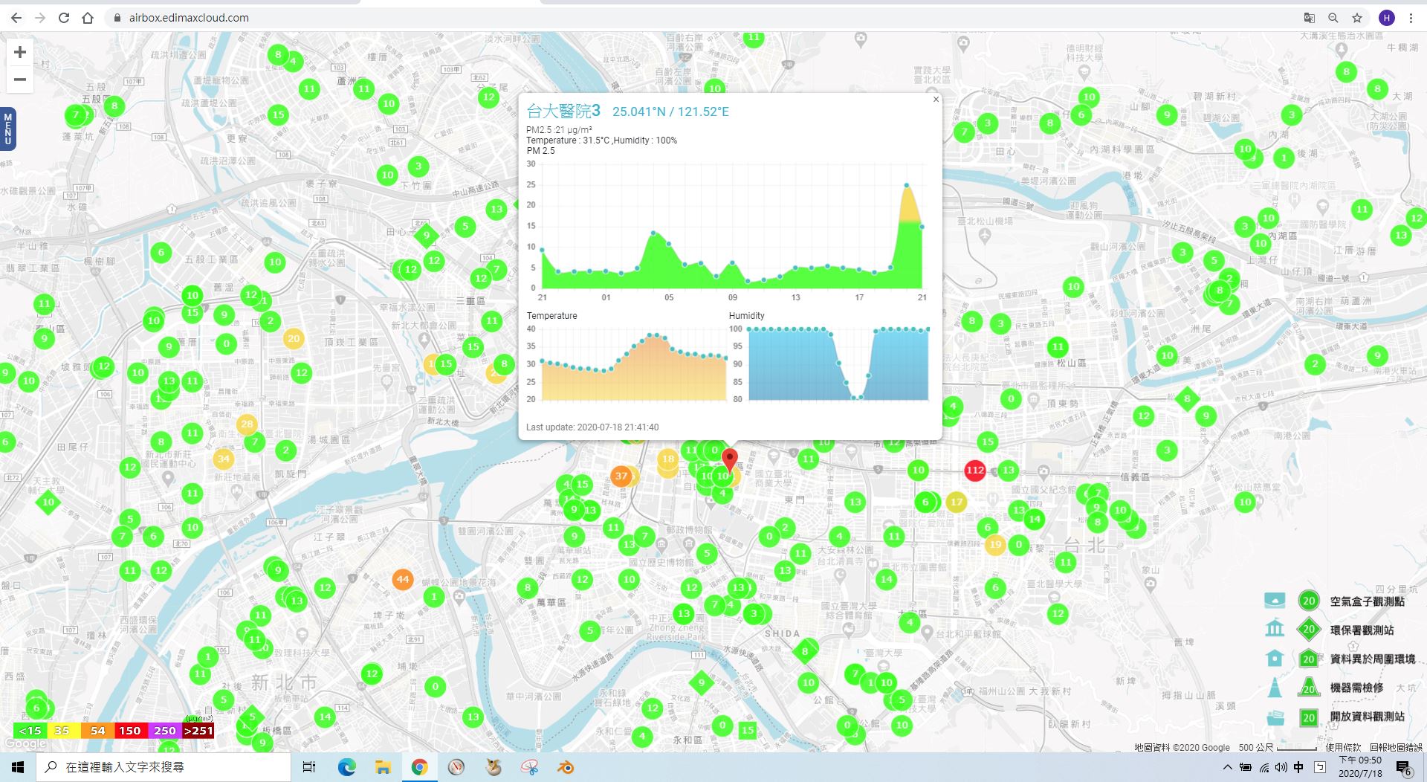
Task: Click the yellow 18 sensor marker
Action: pyautogui.click(x=668, y=459)
